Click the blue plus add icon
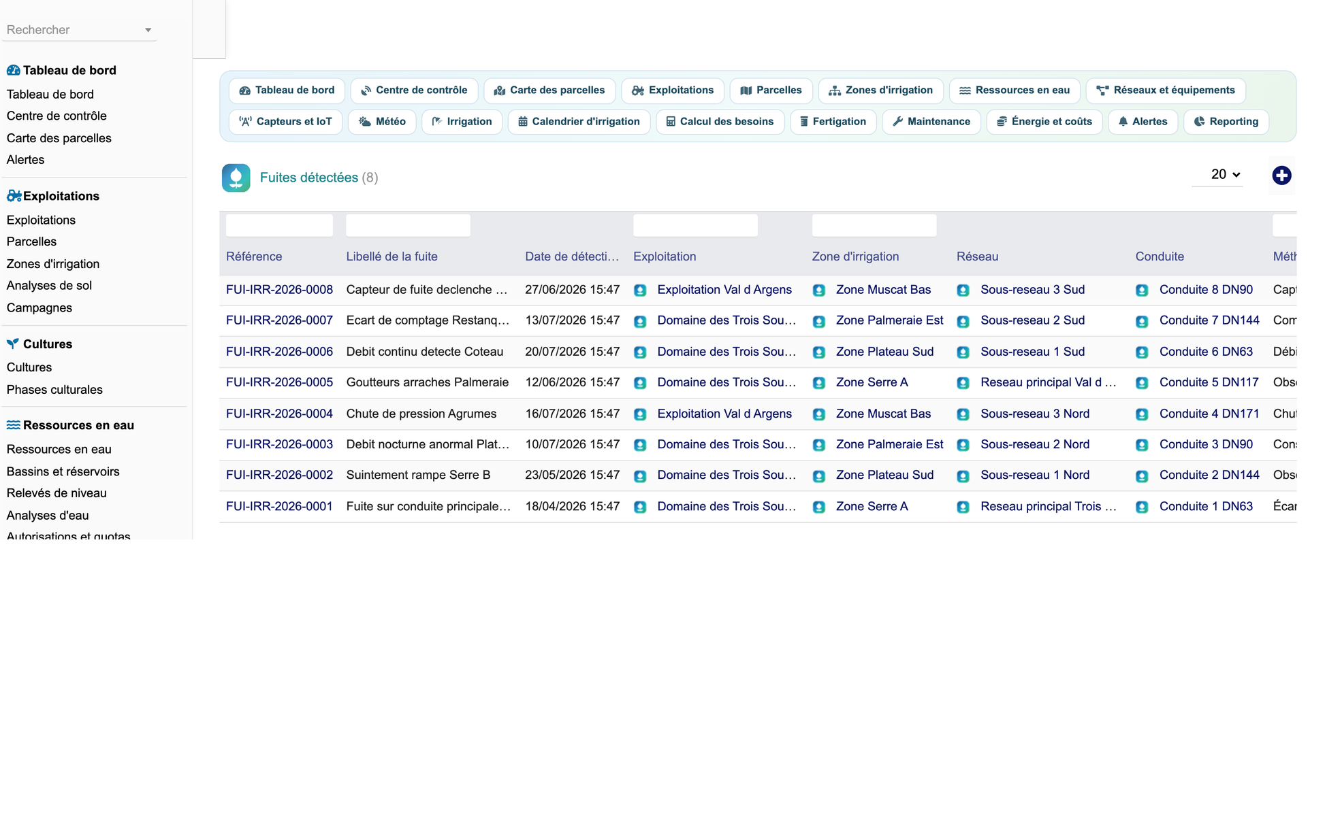The height and width of the screenshot is (819, 1325). (1281, 175)
